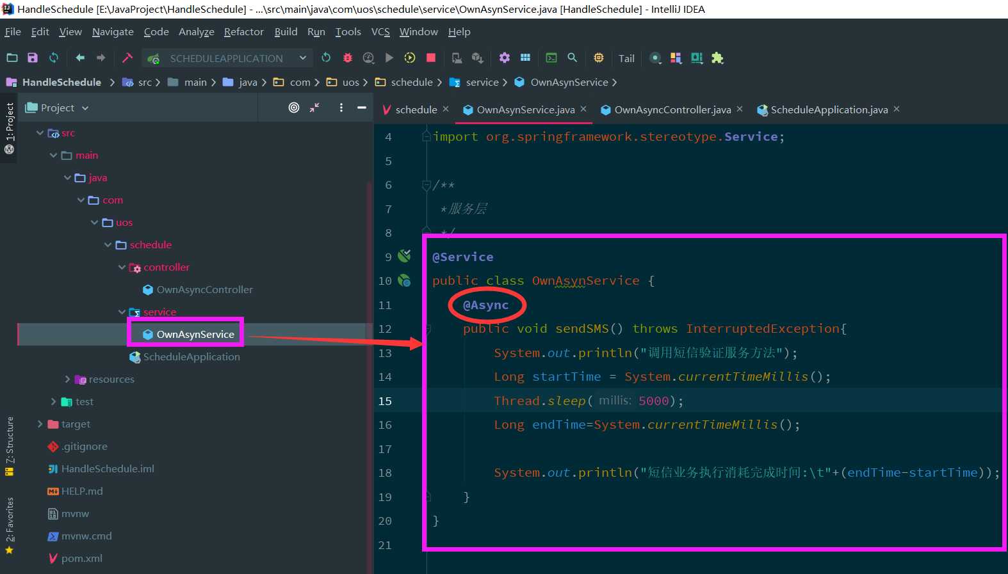This screenshot has height=574, width=1008.
Task: Click the Tail toolbar button
Action: tap(626, 58)
